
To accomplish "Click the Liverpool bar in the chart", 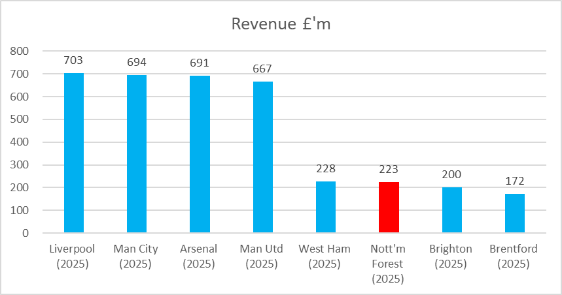I will (74, 153).
